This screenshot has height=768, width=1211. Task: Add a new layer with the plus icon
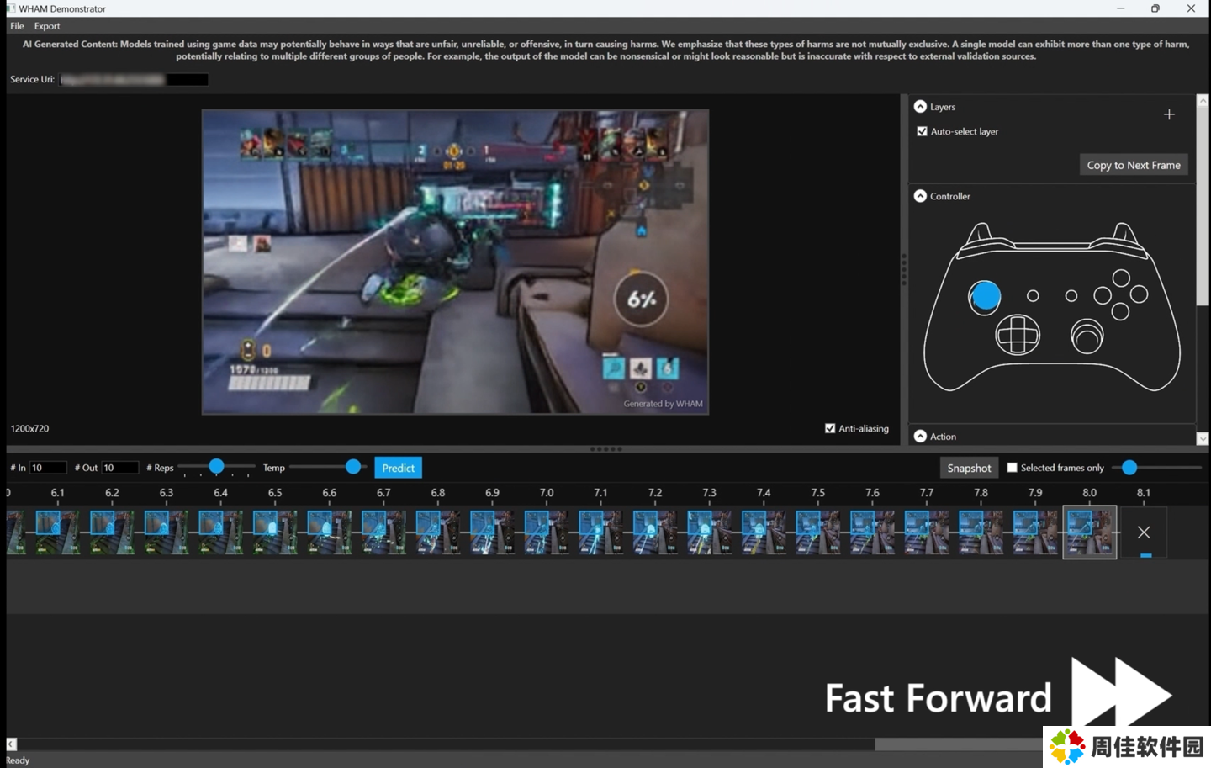tap(1169, 114)
